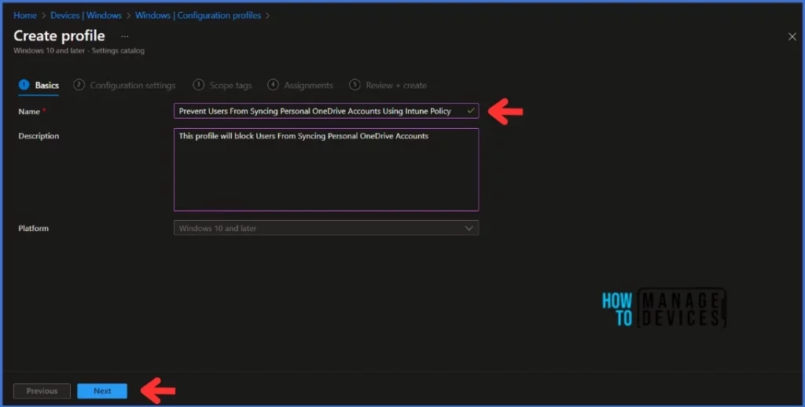Open Windows | Configuration profiles breadcrumb

[x=198, y=16]
